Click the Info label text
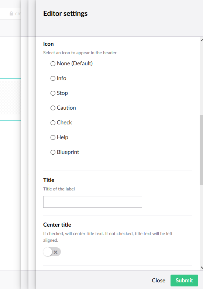Viewport: 203px width, 289px height. 62,78
